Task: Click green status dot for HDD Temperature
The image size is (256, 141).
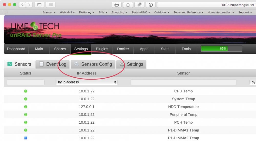Action: (26, 107)
